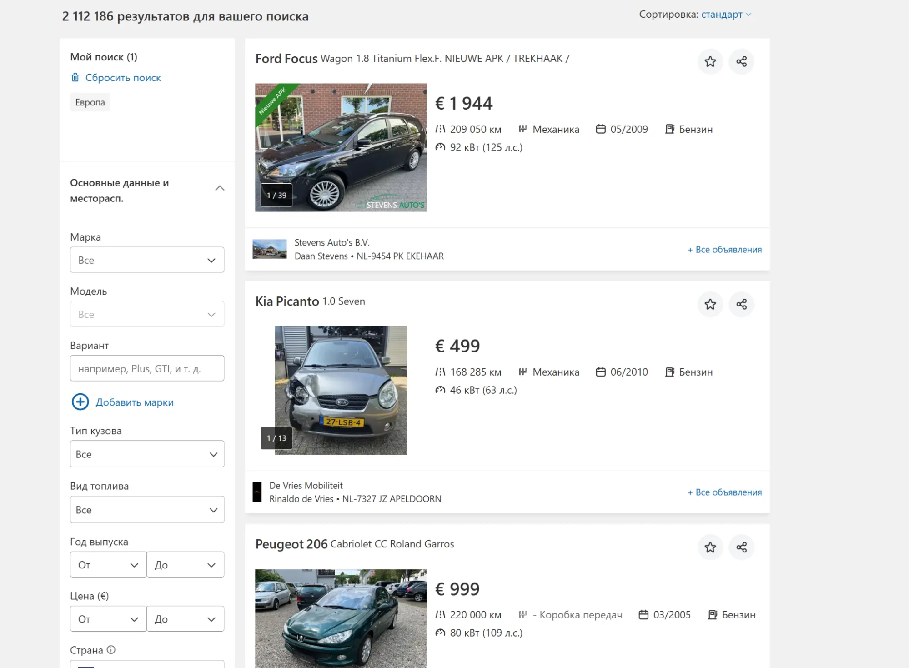909x668 pixels.
Task: Open the Kia Picanto 1.0 Seven title
Action: [x=310, y=301]
